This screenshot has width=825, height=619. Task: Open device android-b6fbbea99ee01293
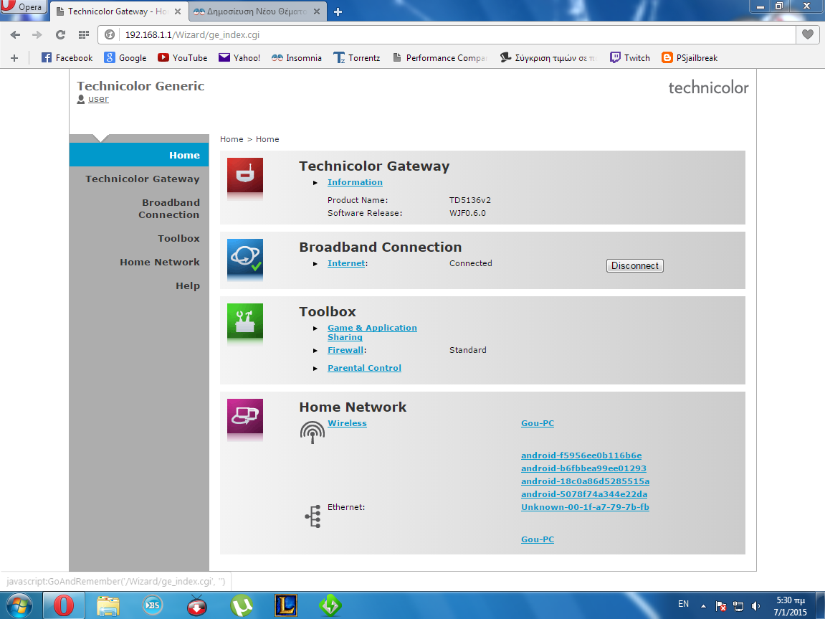coord(583,468)
